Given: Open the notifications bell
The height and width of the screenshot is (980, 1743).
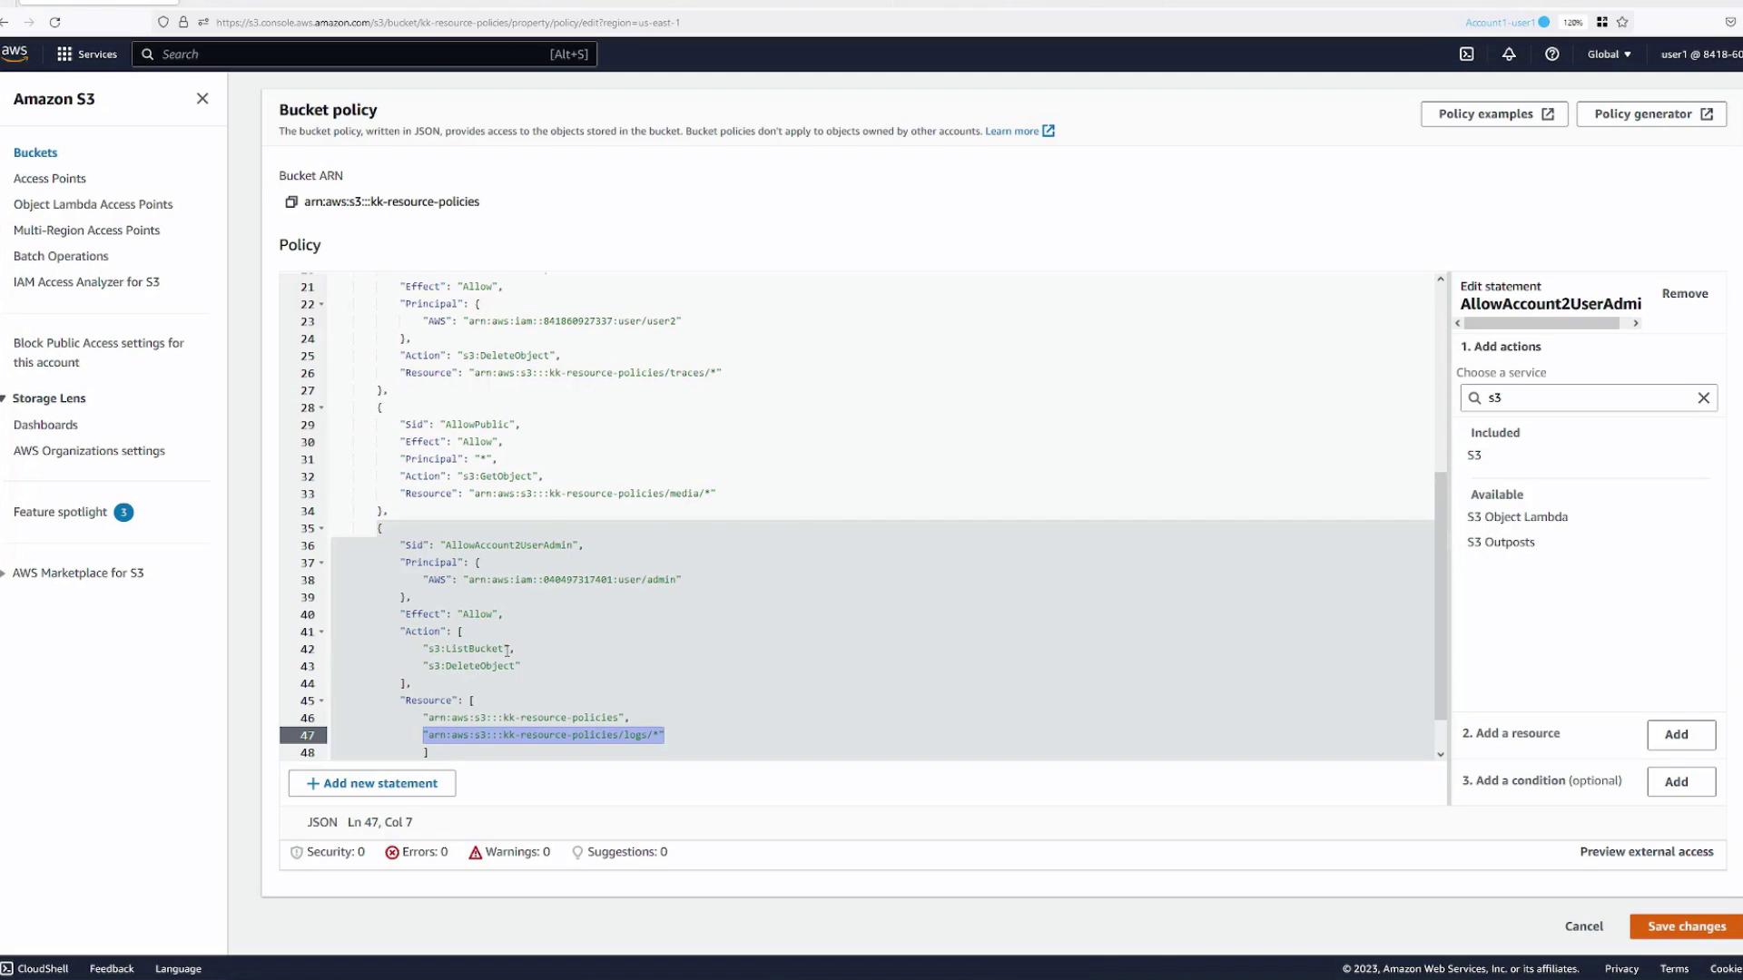Looking at the screenshot, I should coord(1509,54).
